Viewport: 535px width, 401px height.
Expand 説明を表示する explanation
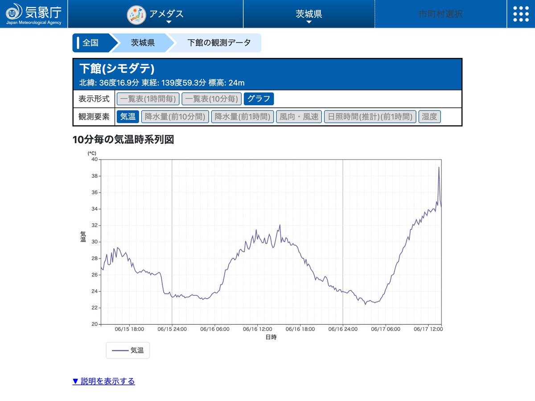click(103, 381)
